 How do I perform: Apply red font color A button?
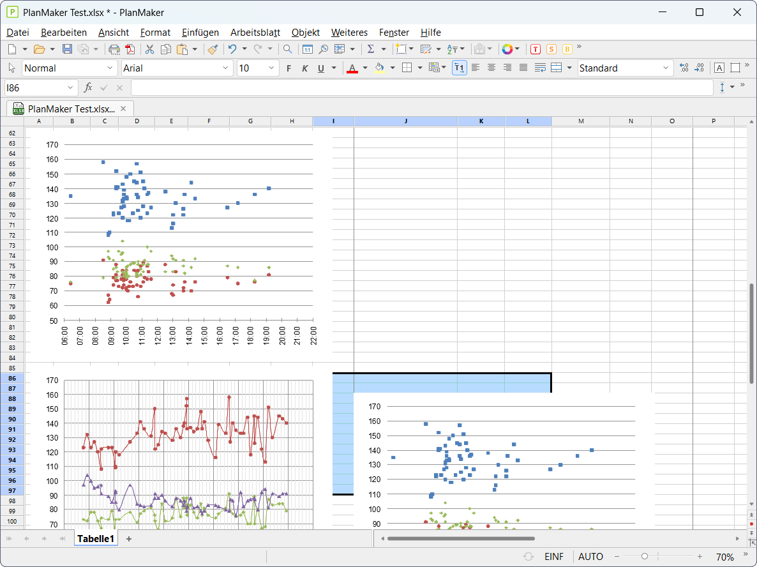352,68
